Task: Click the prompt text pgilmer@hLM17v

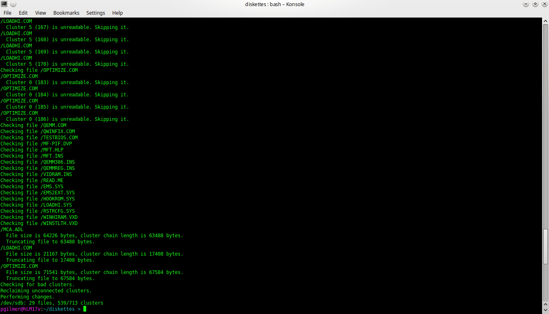Action: point(20,309)
